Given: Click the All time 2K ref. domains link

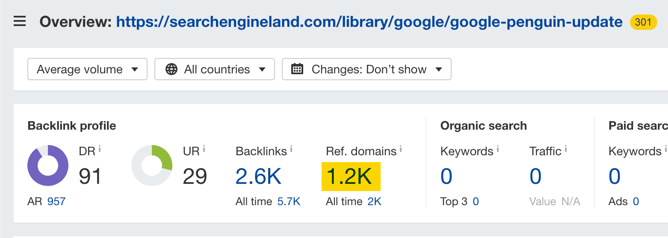Looking at the screenshot, I should (374, 201).
